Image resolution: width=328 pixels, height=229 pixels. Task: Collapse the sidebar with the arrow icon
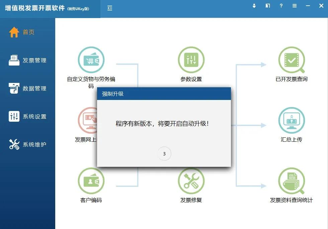(109, 8)
